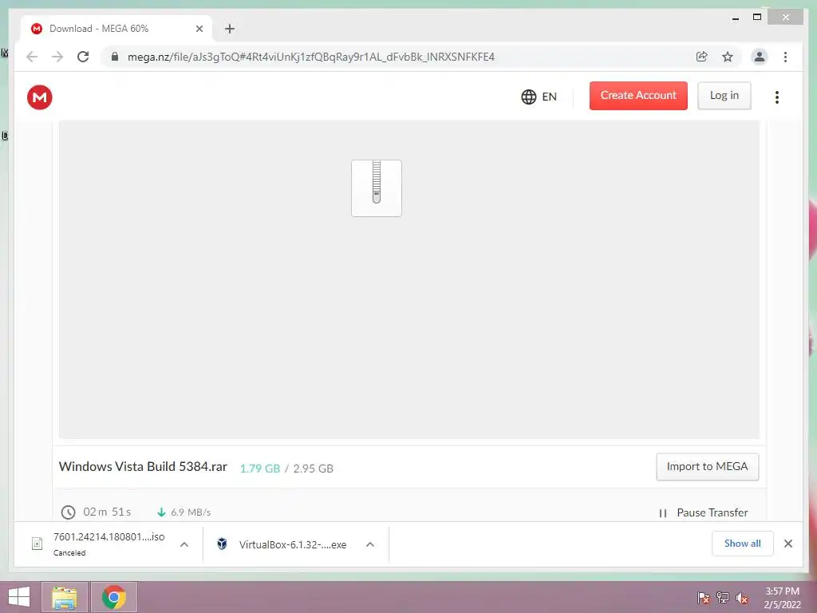
Task: Open File Explorer from taskbar
Action: pos(64,597)
